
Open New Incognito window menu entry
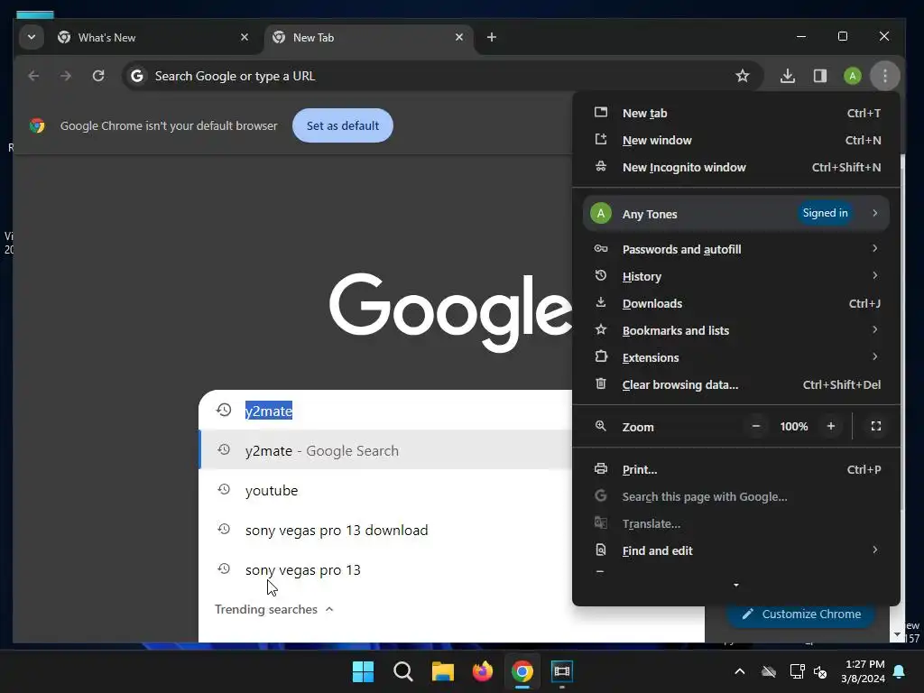click(736, 167)
